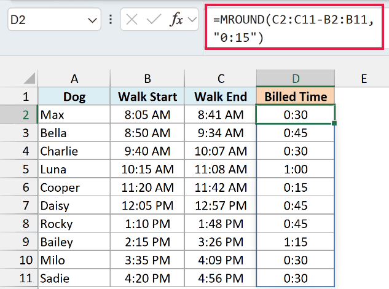The height and width of the screenshot is (289, 389).
Task: Click the 4:56 PM walk end cell
Action: click(221, 278)
